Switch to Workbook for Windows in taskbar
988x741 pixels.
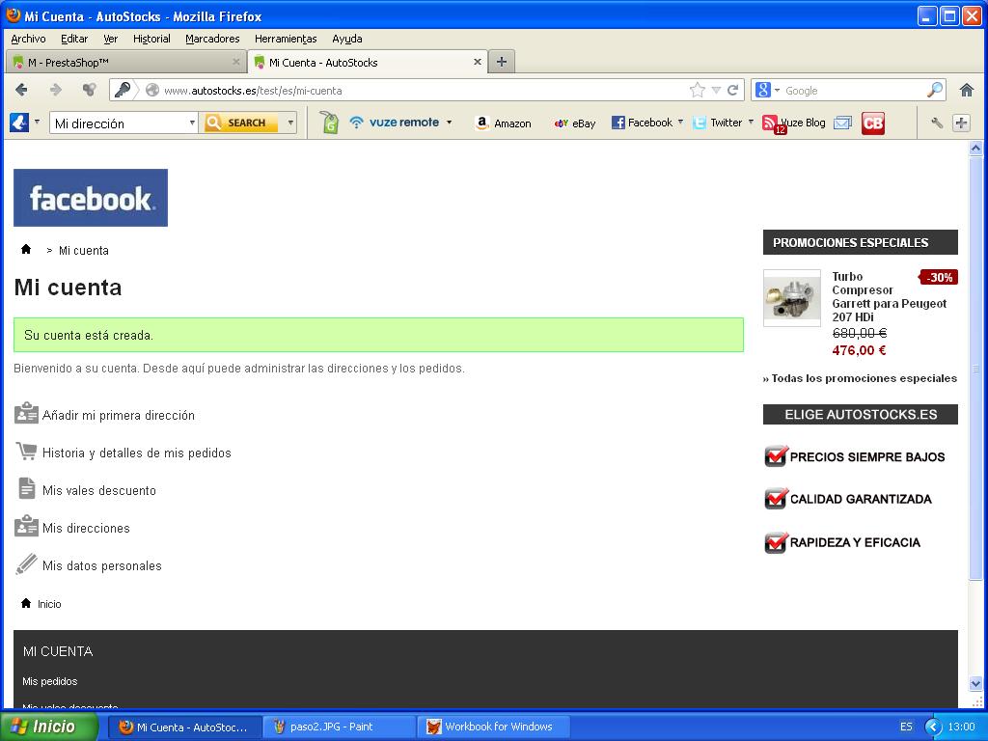494,727
